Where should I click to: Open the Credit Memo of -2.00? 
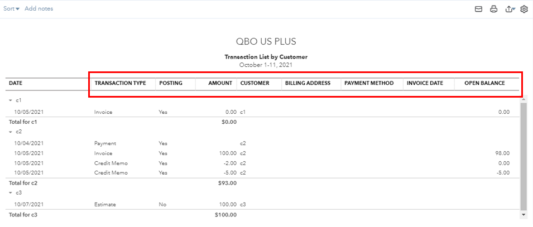111,163
